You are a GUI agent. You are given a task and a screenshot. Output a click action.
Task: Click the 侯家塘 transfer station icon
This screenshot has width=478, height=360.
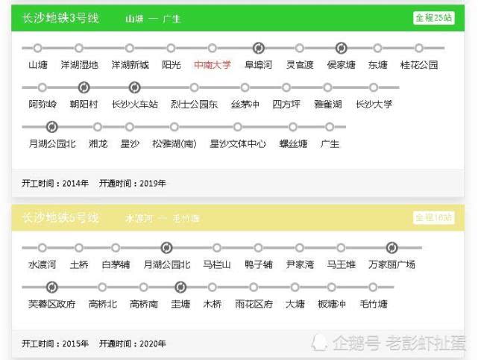(341, 48)
